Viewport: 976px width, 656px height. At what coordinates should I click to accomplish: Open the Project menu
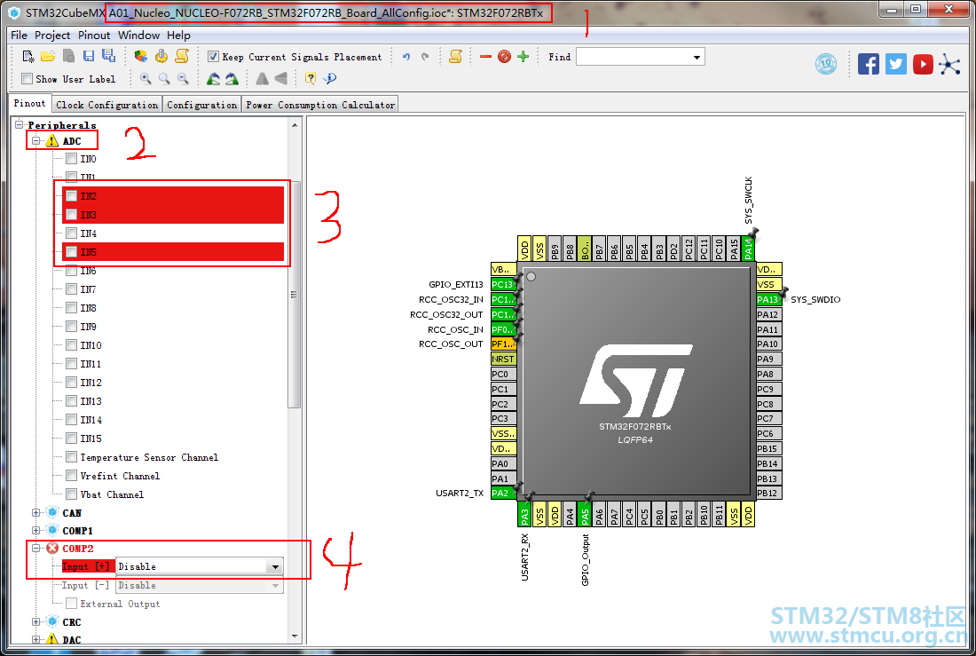click(x=52, y=35)
